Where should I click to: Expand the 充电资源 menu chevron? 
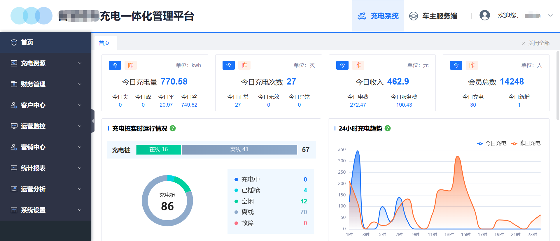80,63
